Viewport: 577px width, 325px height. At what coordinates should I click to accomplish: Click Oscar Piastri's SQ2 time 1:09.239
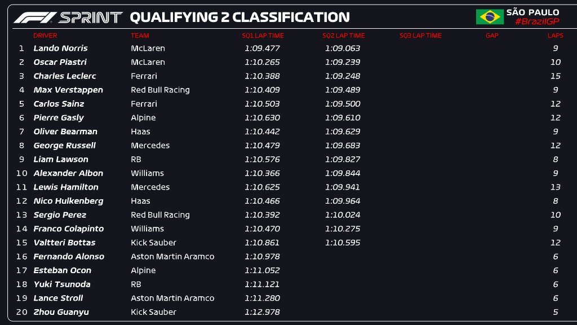343,62
